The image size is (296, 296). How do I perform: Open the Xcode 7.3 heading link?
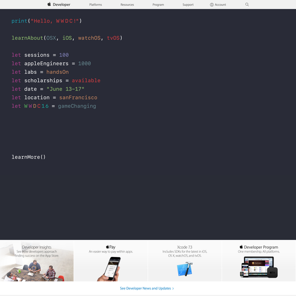pyautogui.click(x=185, y=247)
